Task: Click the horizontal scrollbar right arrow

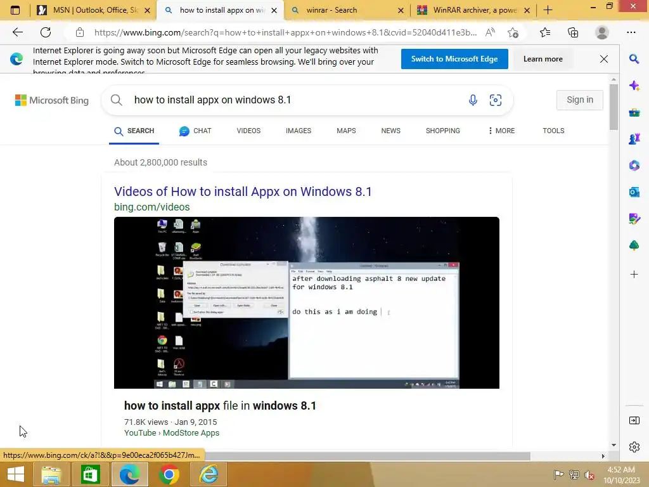Action: (603, 456)
